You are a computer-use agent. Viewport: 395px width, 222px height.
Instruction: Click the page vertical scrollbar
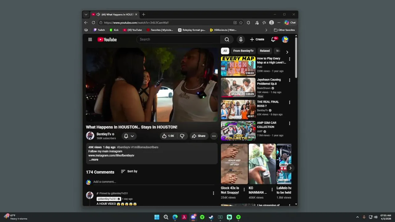pos(296,57)
